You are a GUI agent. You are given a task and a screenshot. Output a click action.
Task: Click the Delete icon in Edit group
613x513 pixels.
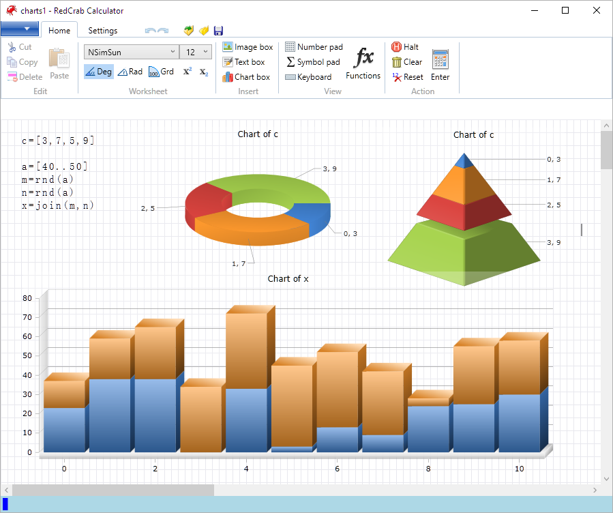click(x=12, y=77)
